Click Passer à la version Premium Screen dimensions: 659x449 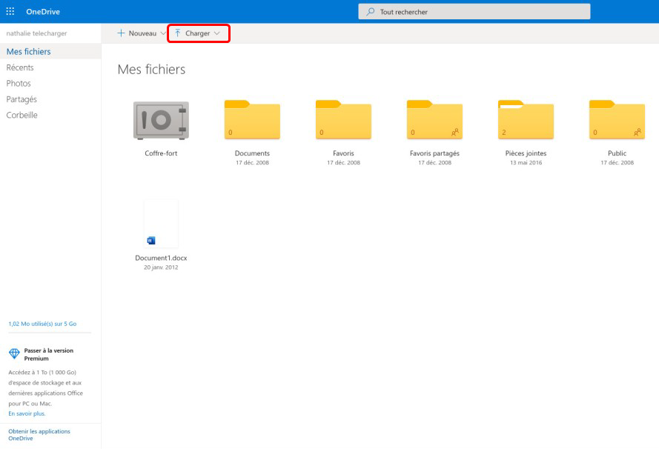coord(49,354)
